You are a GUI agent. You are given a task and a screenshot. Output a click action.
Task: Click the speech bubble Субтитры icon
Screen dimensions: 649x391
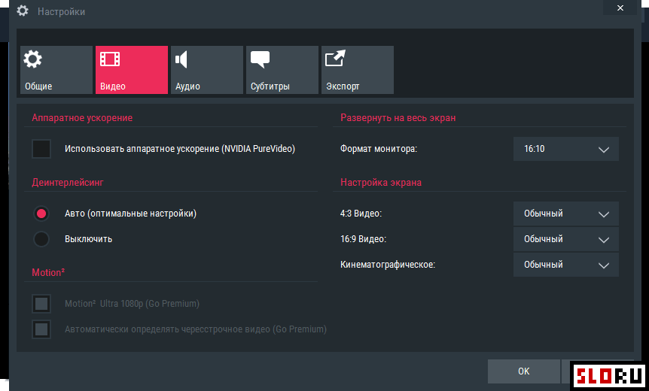pos(260,59)
